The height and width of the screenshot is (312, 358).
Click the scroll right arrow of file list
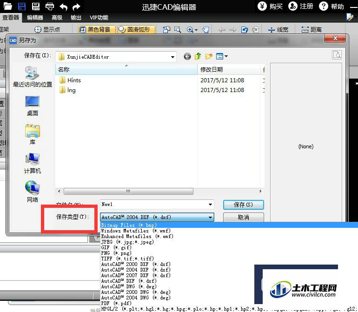tap(260, 191)
